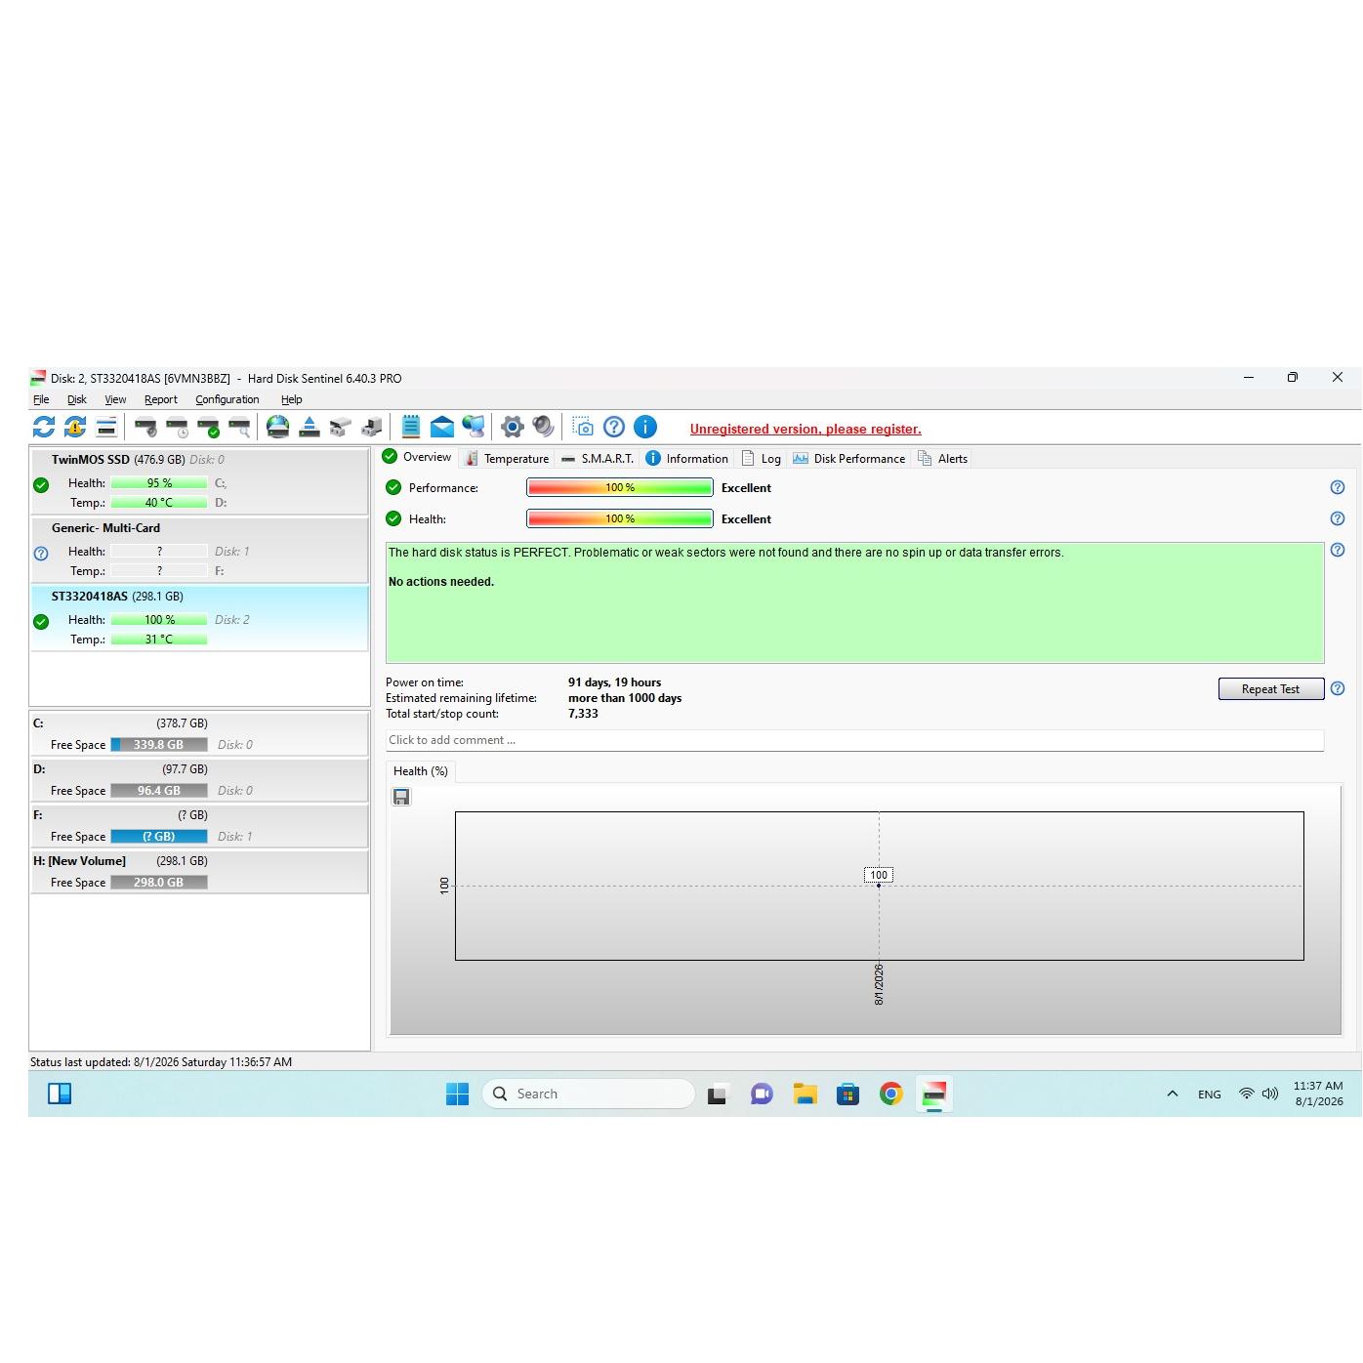Click the disk with shield test icon
The width and height of the screenshot is (1363, 1363).
145,427
